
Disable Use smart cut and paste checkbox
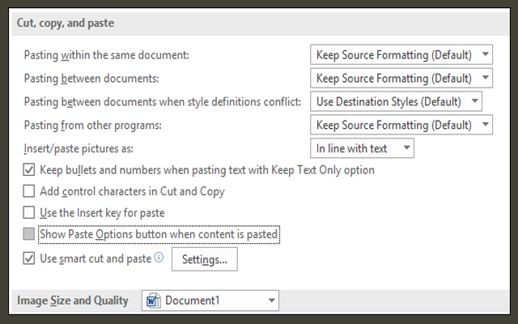click(x=29, y=259)
